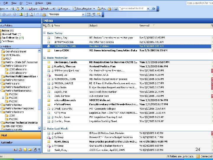Open the Help menu
The width and height of the screenshot is (213, 160).
point(49,3)
